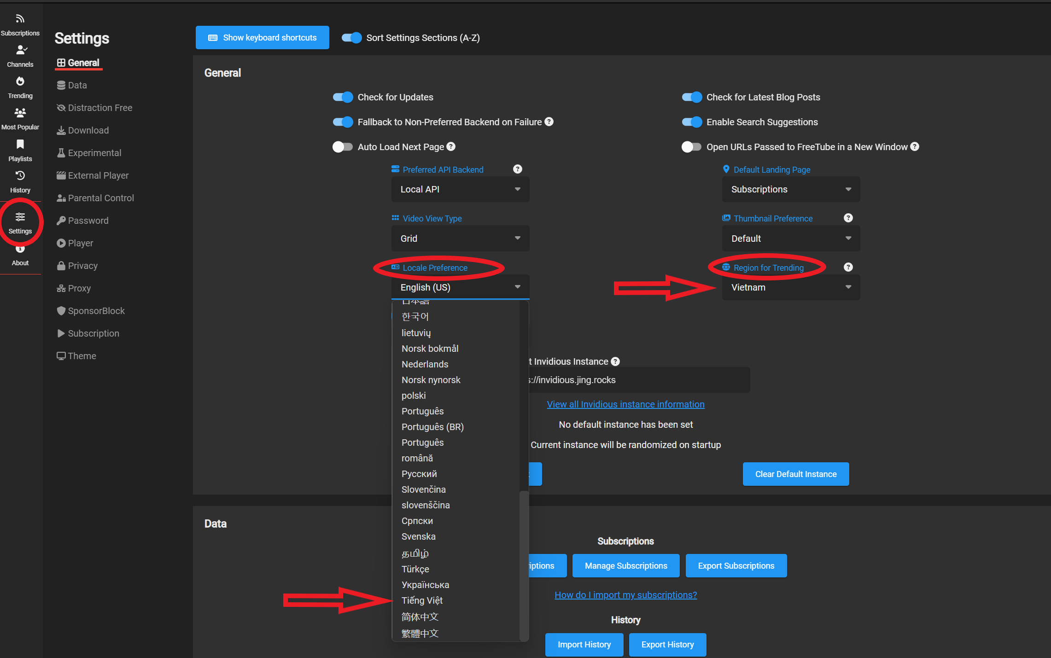The image size is (1051, 658).
Task: Expand the Default Landing Page dropdown
Action: pos(790,189)
